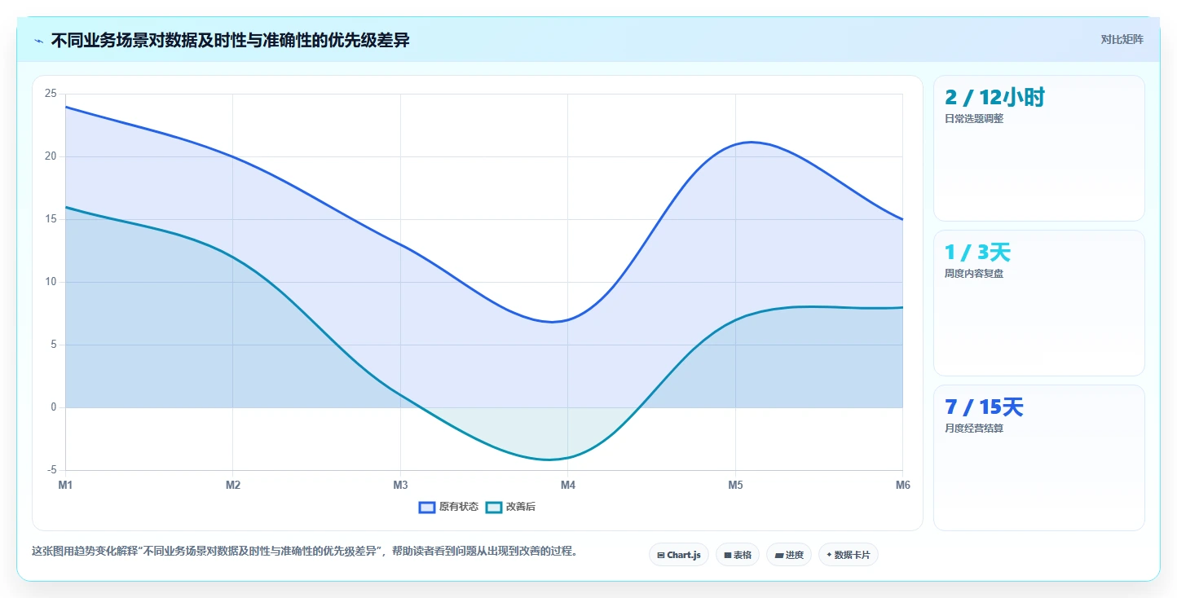
Task: Click the 月度经营结算 card label
Action: coord(974,429)
